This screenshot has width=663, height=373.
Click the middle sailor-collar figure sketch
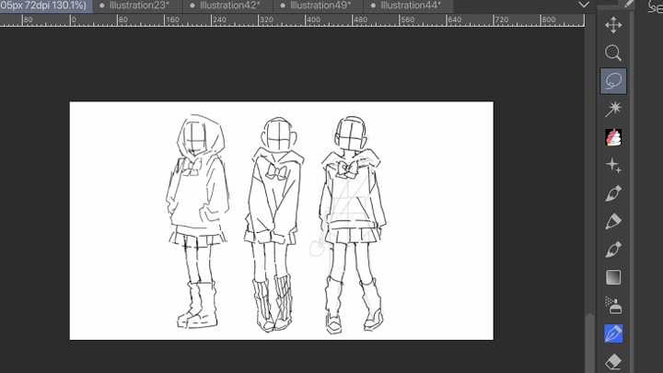click(x=273, y=225)
